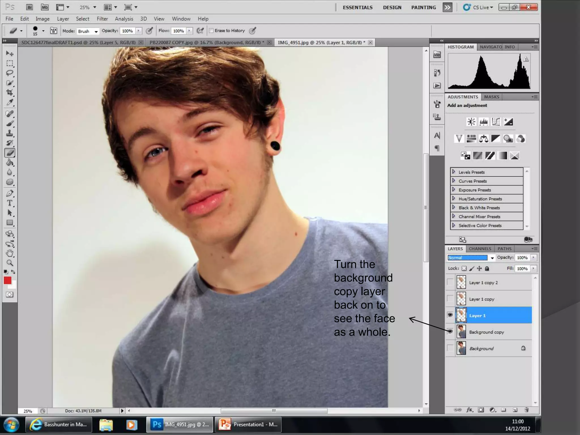Open the Filter menu
The height and width of the screenshot is (435, 580).
tap(102, 19)
